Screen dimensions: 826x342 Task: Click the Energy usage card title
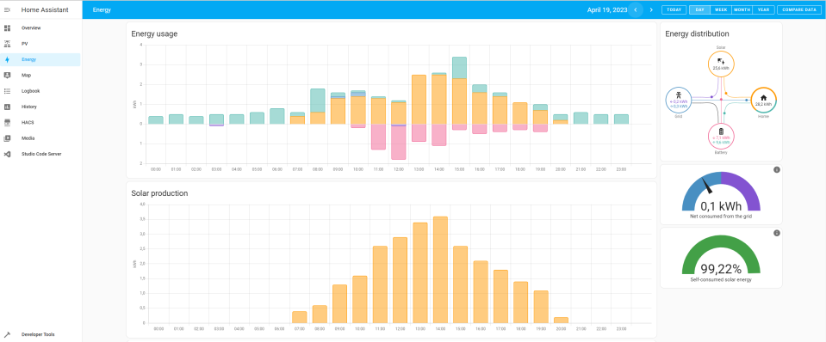click(154, 34)
